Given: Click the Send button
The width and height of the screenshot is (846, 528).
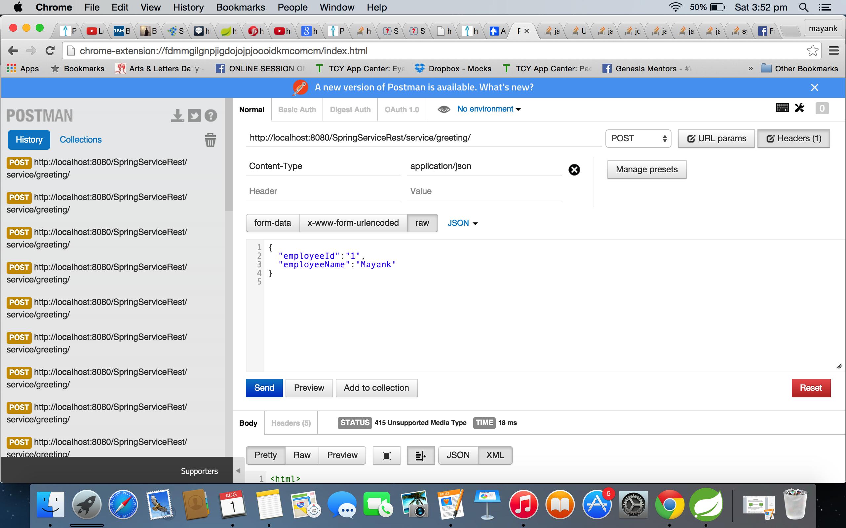Looking at the screenshot, I should click(x=264, y=388).
